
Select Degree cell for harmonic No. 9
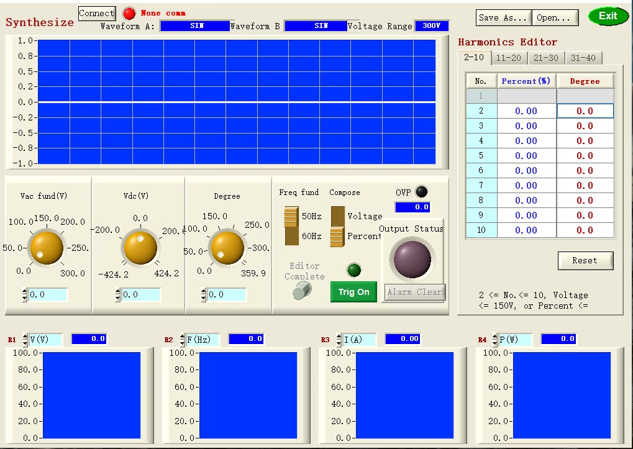click(x=585, y=215)
